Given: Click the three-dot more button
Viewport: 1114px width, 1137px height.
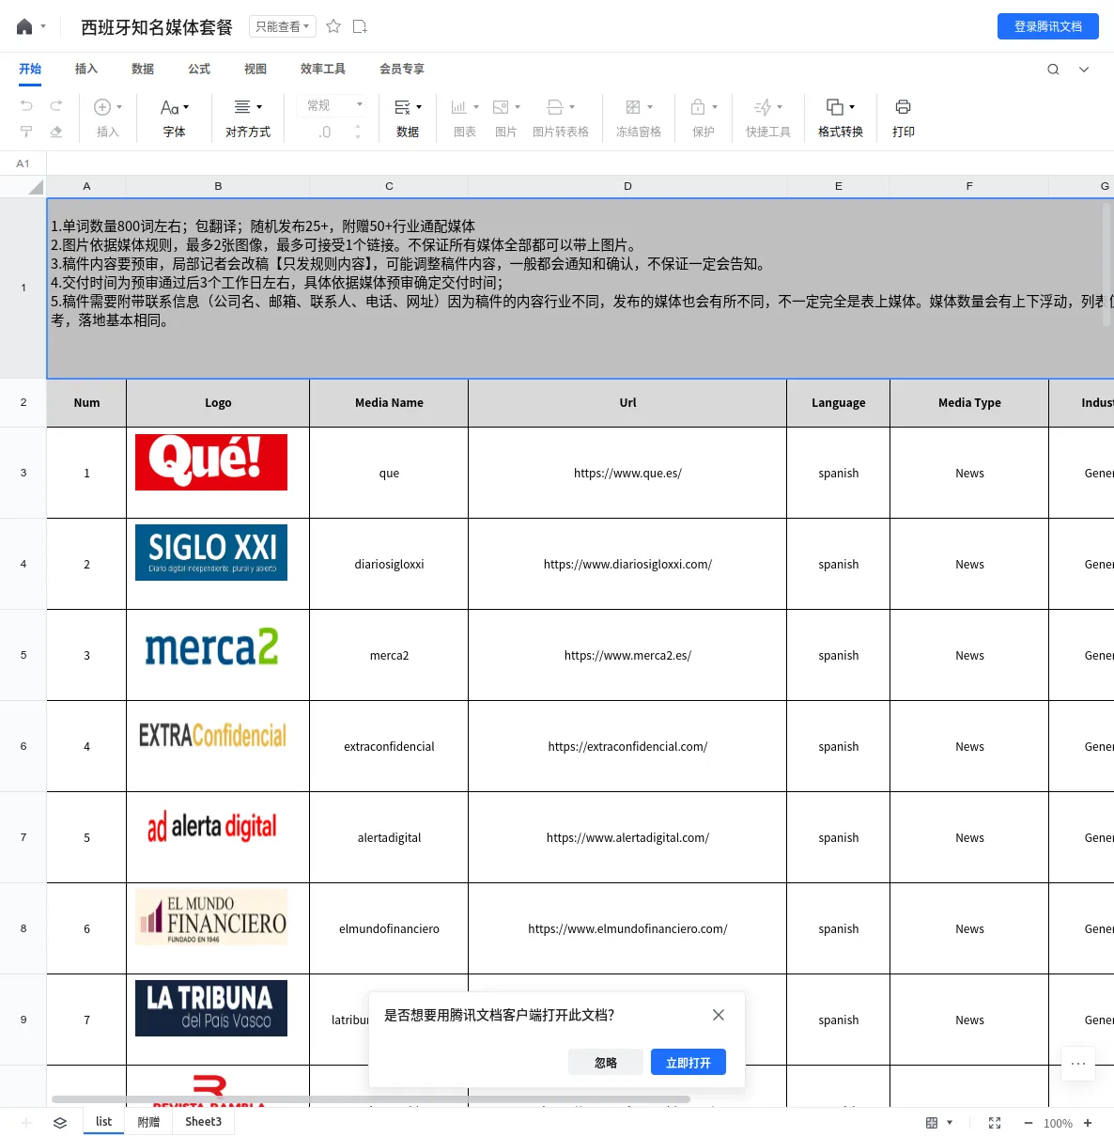Looking at the screenshot, I should click(x=1078, y=1064).
